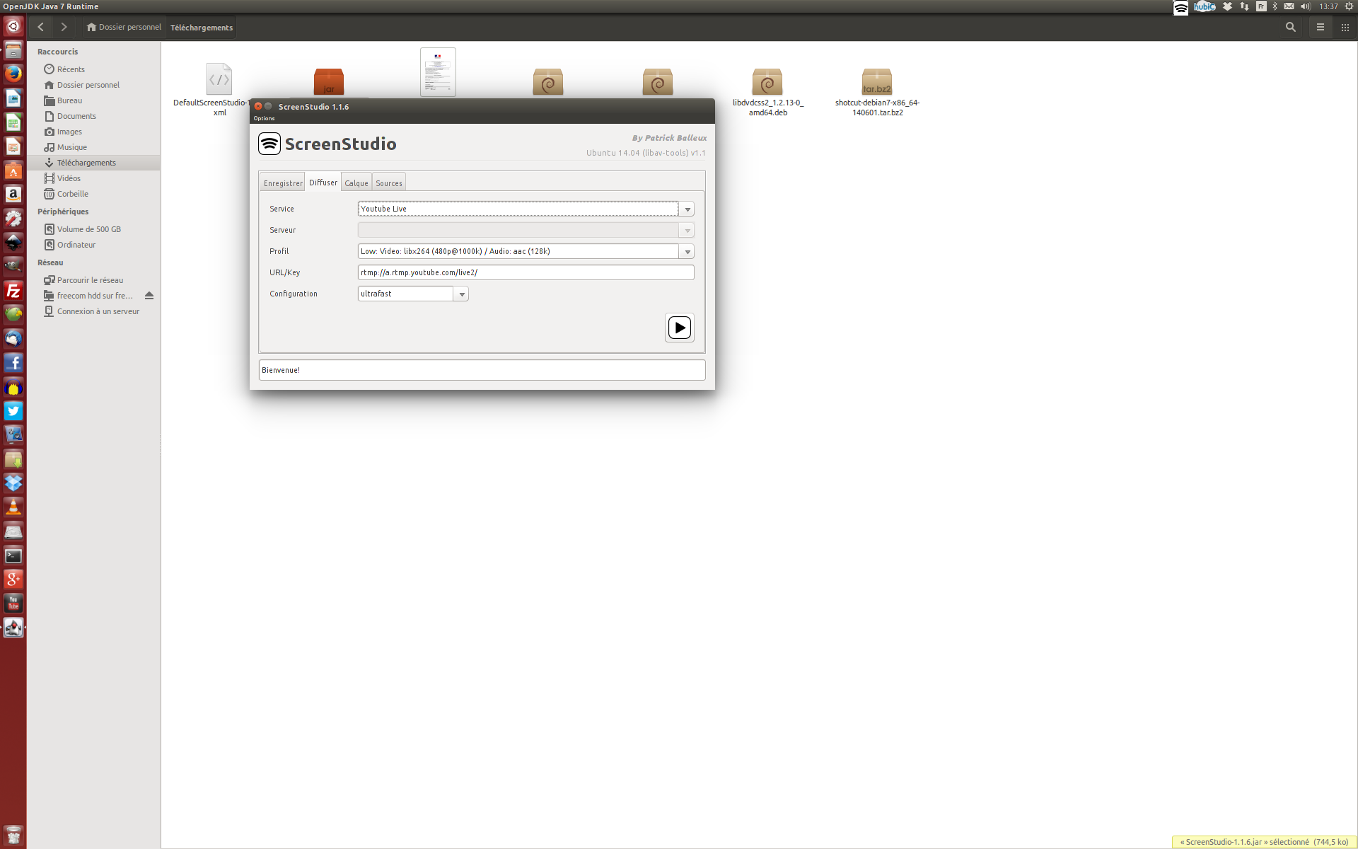Switch to the Enregistrer tab
The height and width of the screenshot is (849, 1358).
pyautogui.click(x=282, y=183)
